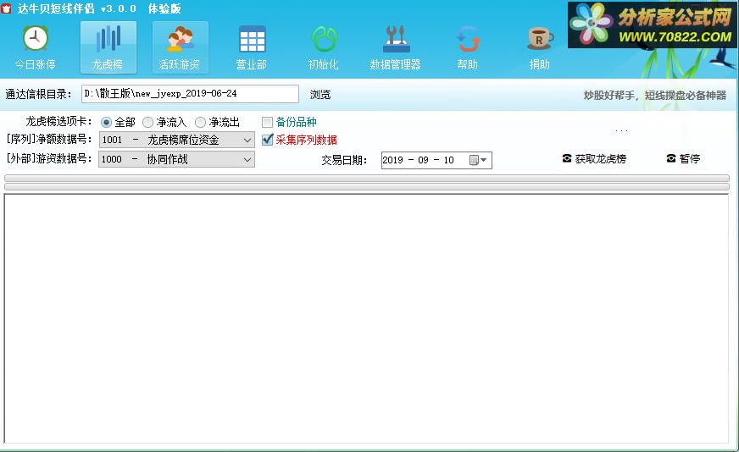Image resolution: width=739 pixels, height=452 pixels.
Task: Click the 捐助 tab label text
Action: (x=540, y=64)
